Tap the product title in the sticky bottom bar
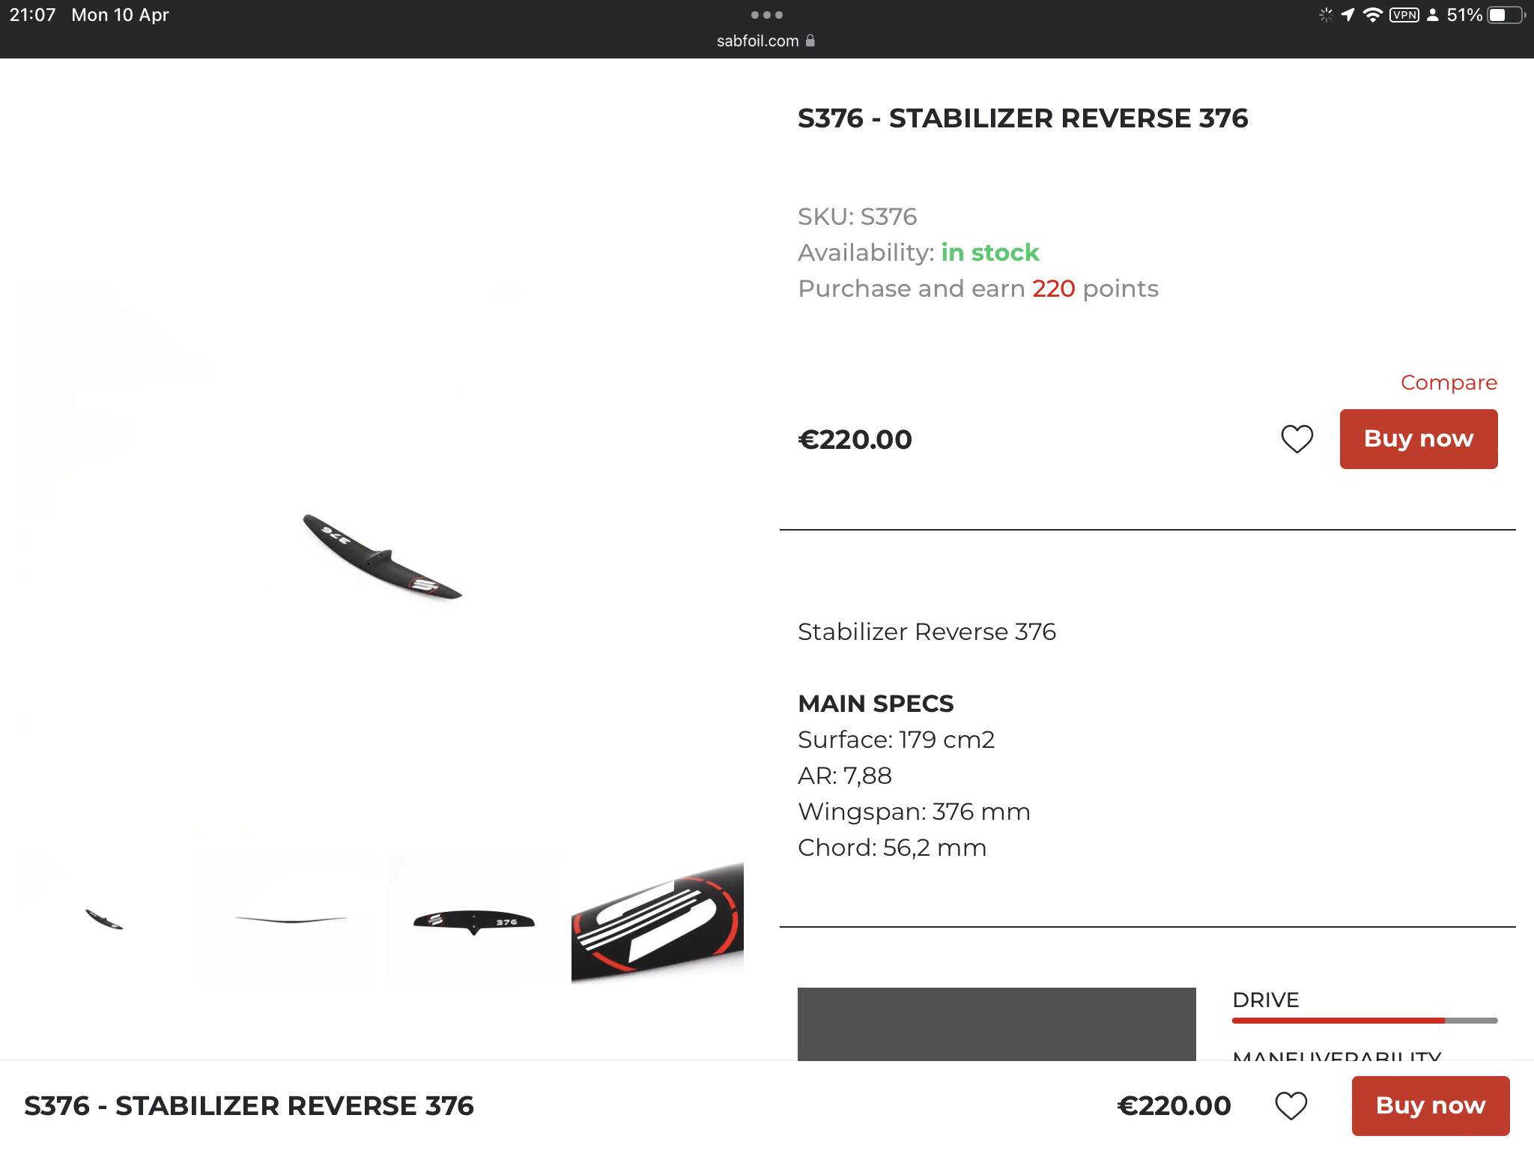This screenshot has width=1534, height=1151. pyautogui.click(x=249, y=1106)
